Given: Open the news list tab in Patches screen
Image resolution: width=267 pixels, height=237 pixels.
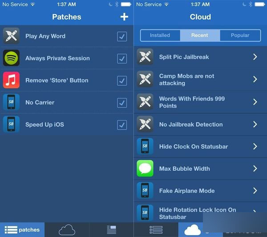Looking at the screenshot, I should 112,230.
